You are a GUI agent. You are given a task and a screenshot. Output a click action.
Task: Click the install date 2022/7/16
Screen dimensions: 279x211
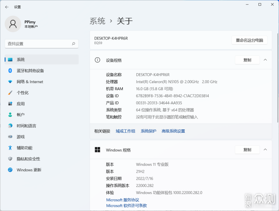(145, 178)
